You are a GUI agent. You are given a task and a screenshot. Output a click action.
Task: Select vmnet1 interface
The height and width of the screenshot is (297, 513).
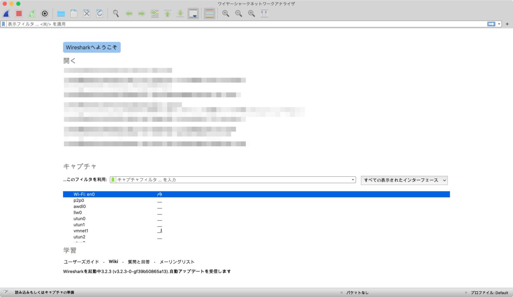click(256, 231)
